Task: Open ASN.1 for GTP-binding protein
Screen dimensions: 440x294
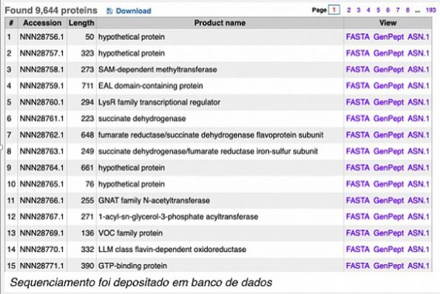Action: (419, 266)
